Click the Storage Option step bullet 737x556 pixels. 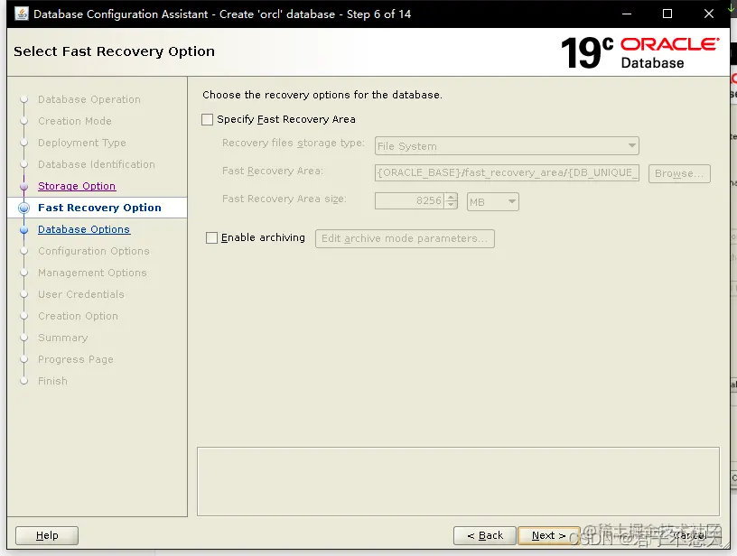point(24,187)
